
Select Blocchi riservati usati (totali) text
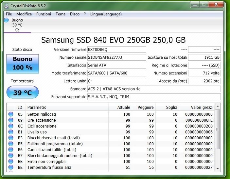54,138
